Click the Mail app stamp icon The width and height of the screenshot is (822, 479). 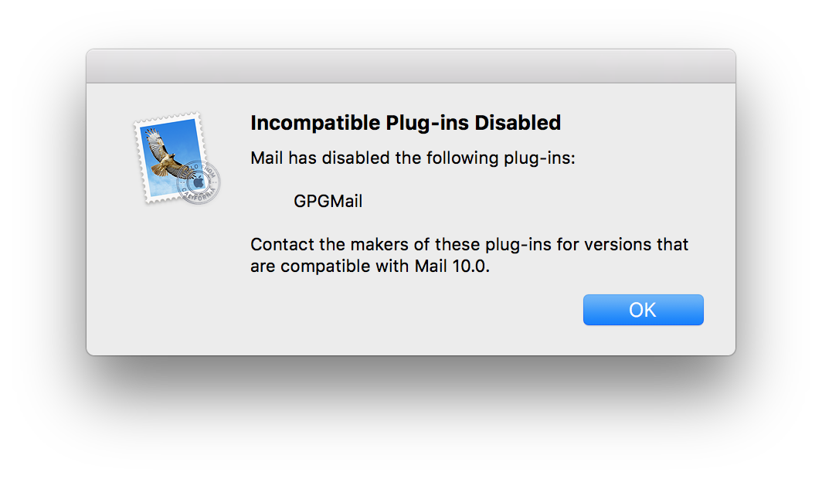tap(177, 158)
